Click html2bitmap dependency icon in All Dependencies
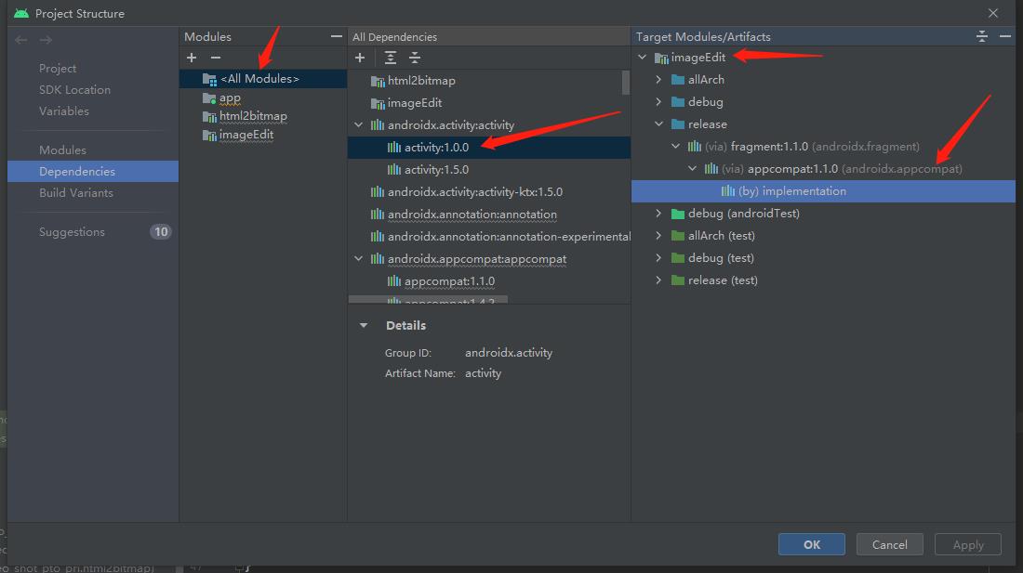Viewport: 1023px width, 573px height. point(378,82)
